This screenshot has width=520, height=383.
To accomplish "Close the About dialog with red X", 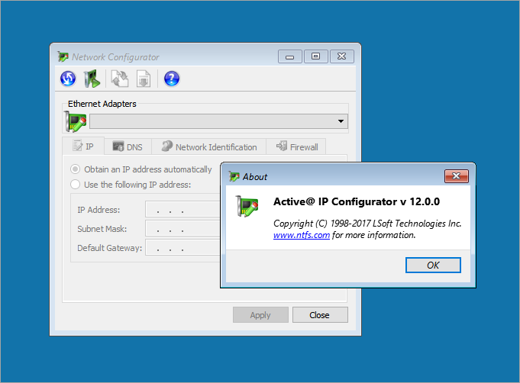I will click(x=457, y=176).
